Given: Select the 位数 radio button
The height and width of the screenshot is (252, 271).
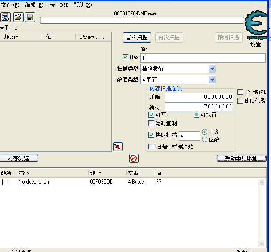Looking at the screenshot, I should (x=204, y=139).
